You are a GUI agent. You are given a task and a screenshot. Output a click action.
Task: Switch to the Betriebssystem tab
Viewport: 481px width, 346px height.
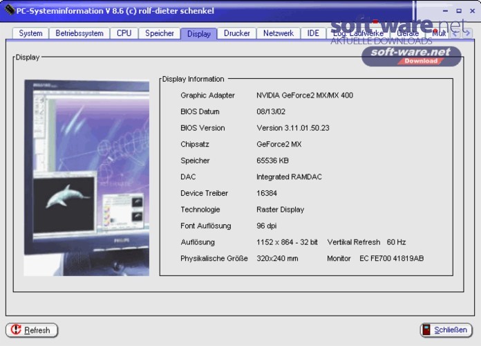[x=79, y=33]
